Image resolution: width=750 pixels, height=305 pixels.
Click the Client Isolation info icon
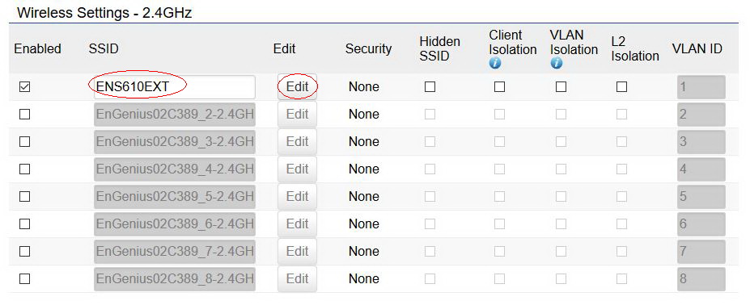click(494, 63)
